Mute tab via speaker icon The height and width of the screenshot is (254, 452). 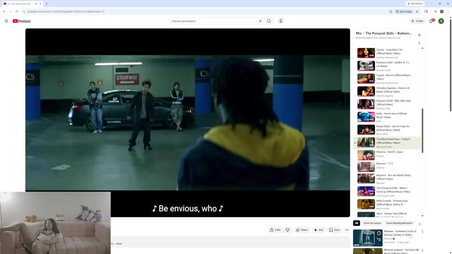(x=36, y=4)
